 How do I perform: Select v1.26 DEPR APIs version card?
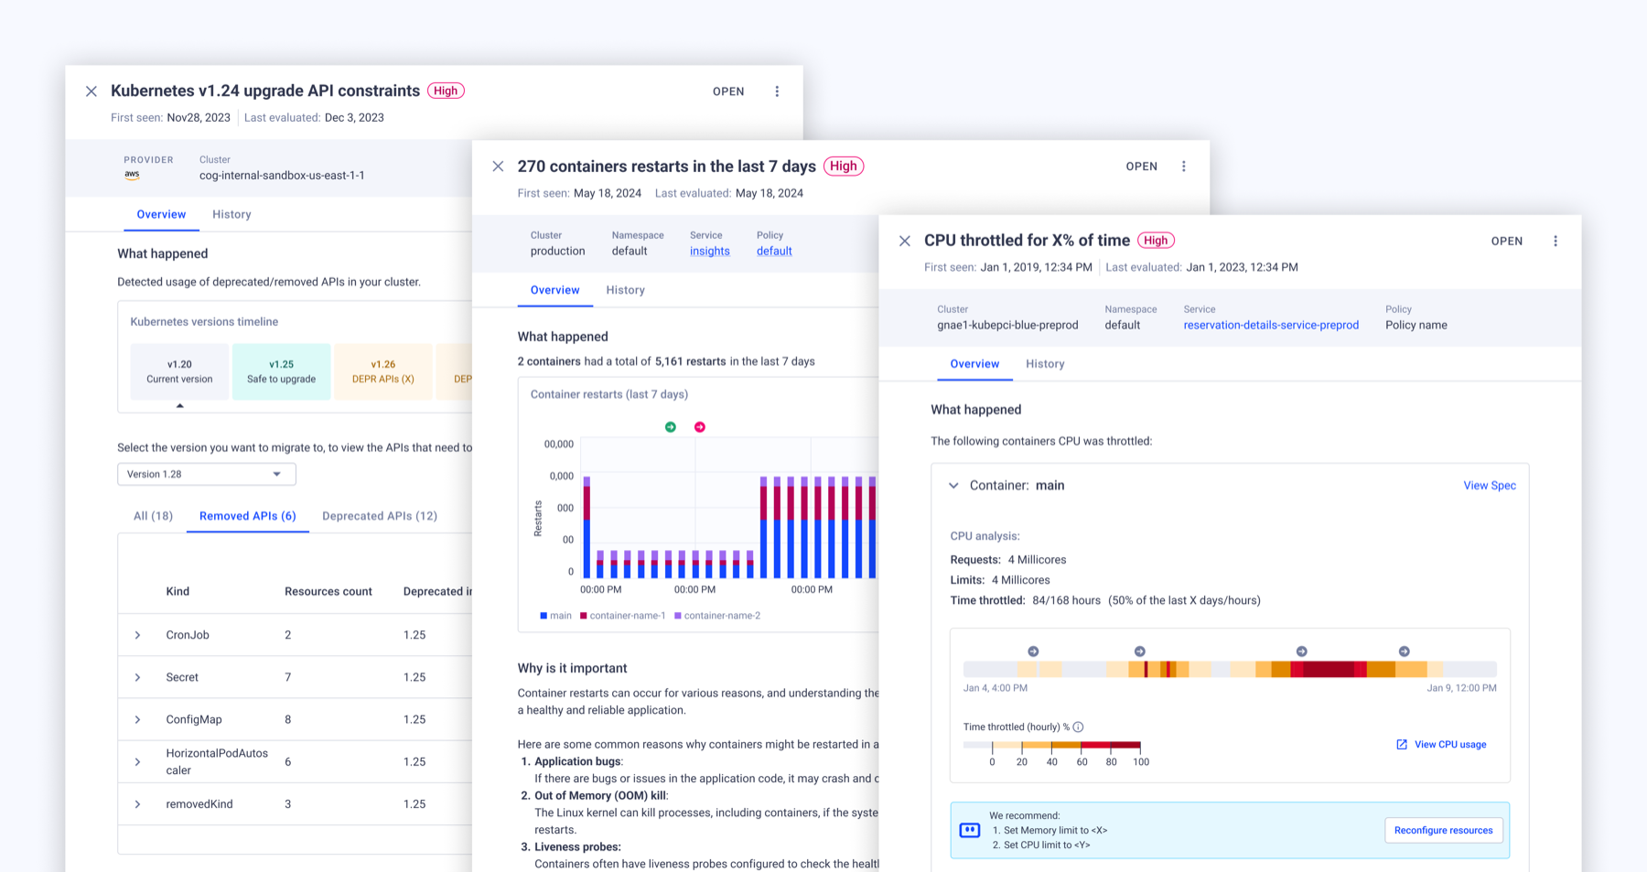[383, 371]
